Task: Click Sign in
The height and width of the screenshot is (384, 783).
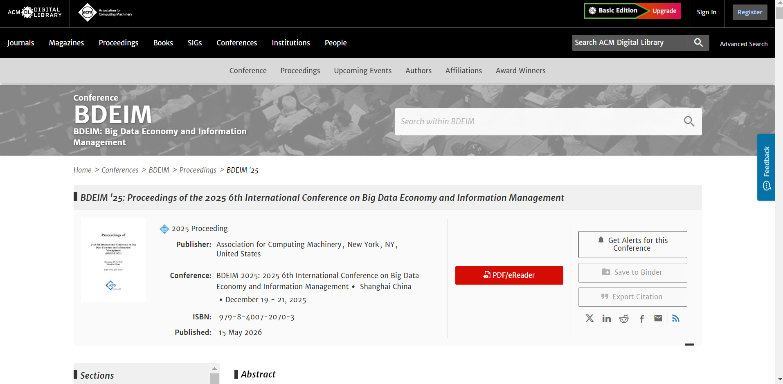Action: coord(706,12)
